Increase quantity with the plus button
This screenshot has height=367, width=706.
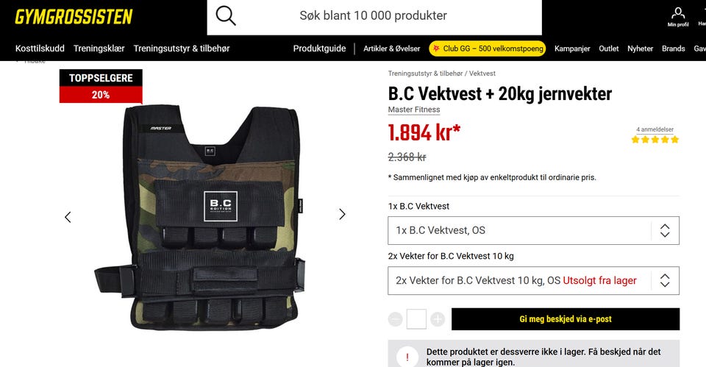438,319
